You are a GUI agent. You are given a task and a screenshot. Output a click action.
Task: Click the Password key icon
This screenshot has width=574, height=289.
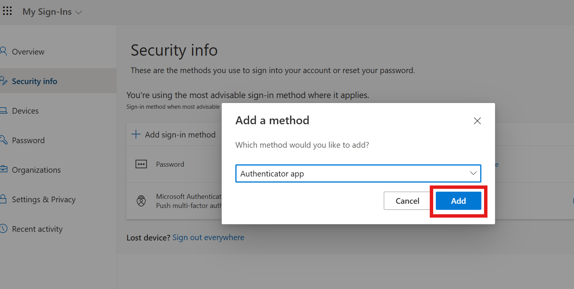click(3, 140)
